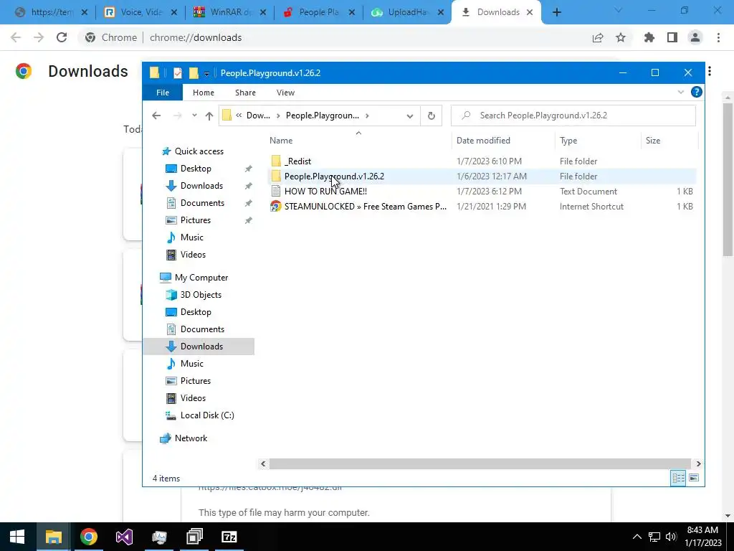Sort files by Size column
Viewport: 734px width, 551px height.
pyautogui.click(x=669, y=141)
